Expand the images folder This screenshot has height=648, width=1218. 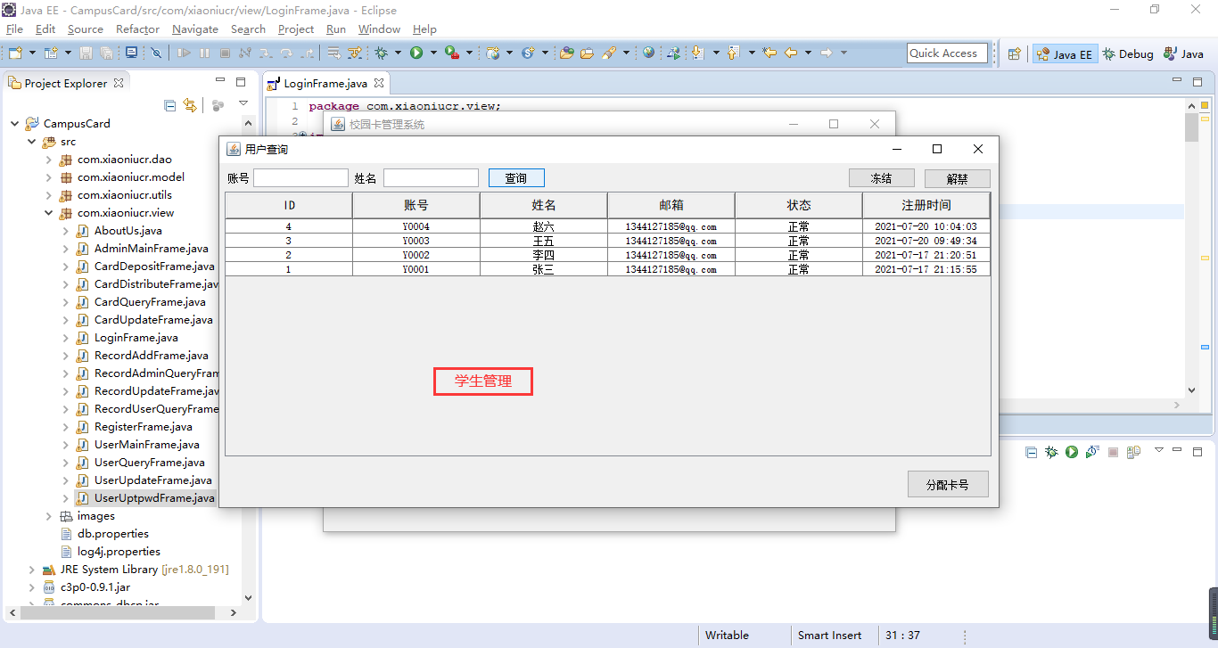coord(48,516)
